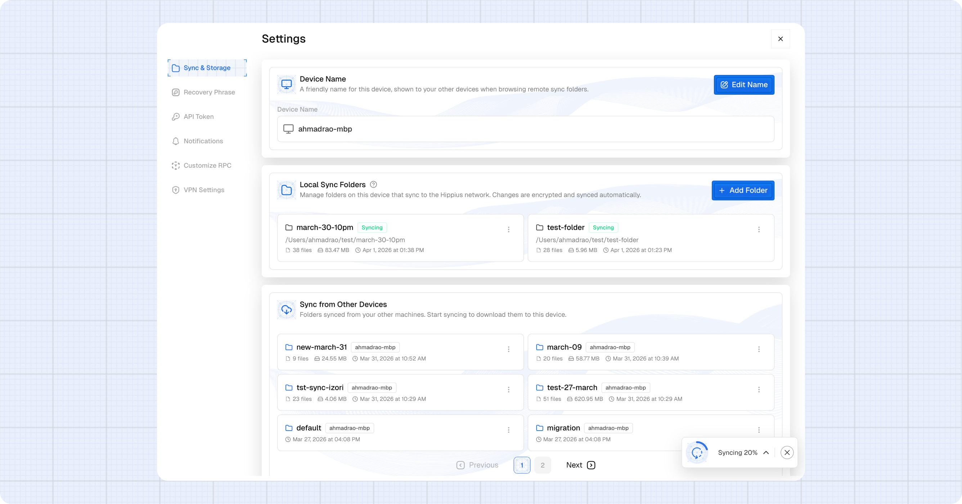Open the options menu for march-30-10pm folder

click(x=509, y=229)
